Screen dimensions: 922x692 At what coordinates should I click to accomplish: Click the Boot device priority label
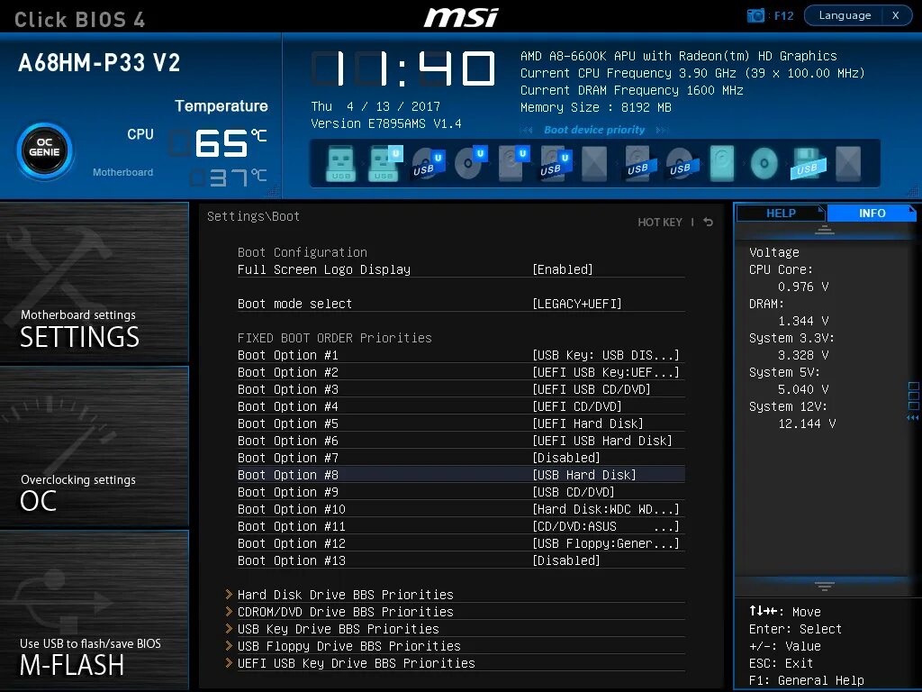click(594, 130)
